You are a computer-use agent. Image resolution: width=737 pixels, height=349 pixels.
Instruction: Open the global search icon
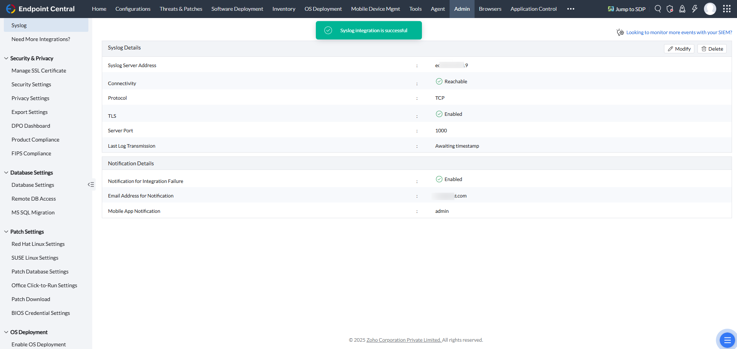[658, 9]
